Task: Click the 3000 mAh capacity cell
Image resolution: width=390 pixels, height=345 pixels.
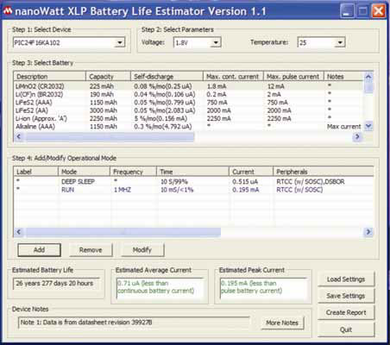Action: [104, 110]
